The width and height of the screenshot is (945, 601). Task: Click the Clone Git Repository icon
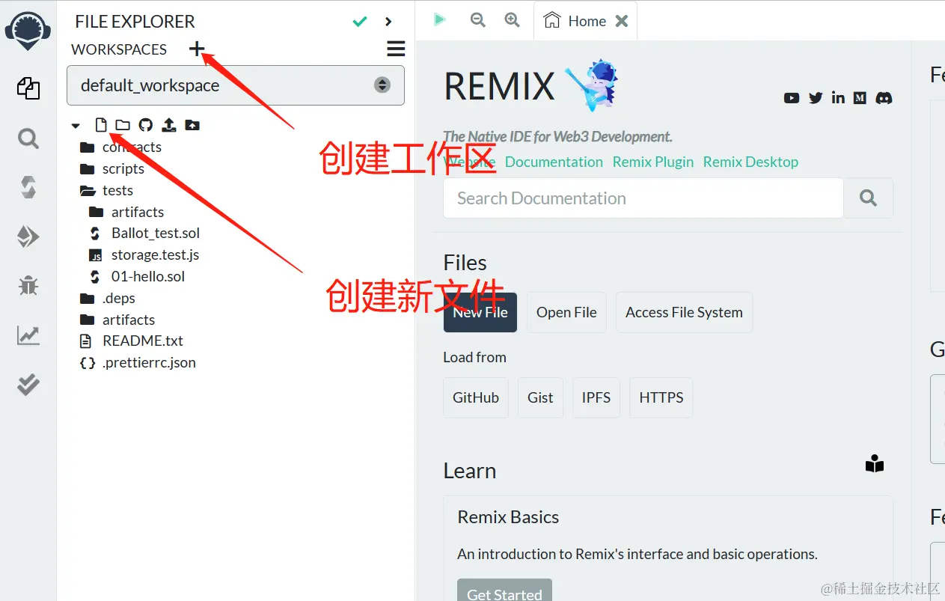[145, 124]
